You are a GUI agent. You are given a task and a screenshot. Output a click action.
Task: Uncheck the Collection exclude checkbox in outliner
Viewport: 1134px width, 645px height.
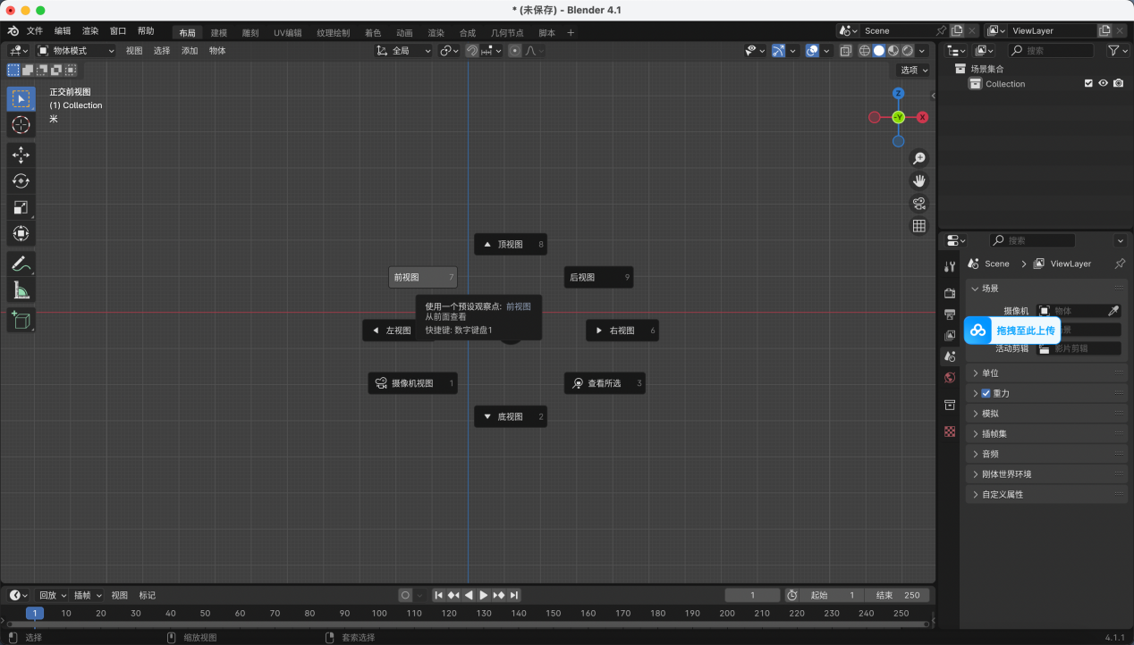point(1088,84)
